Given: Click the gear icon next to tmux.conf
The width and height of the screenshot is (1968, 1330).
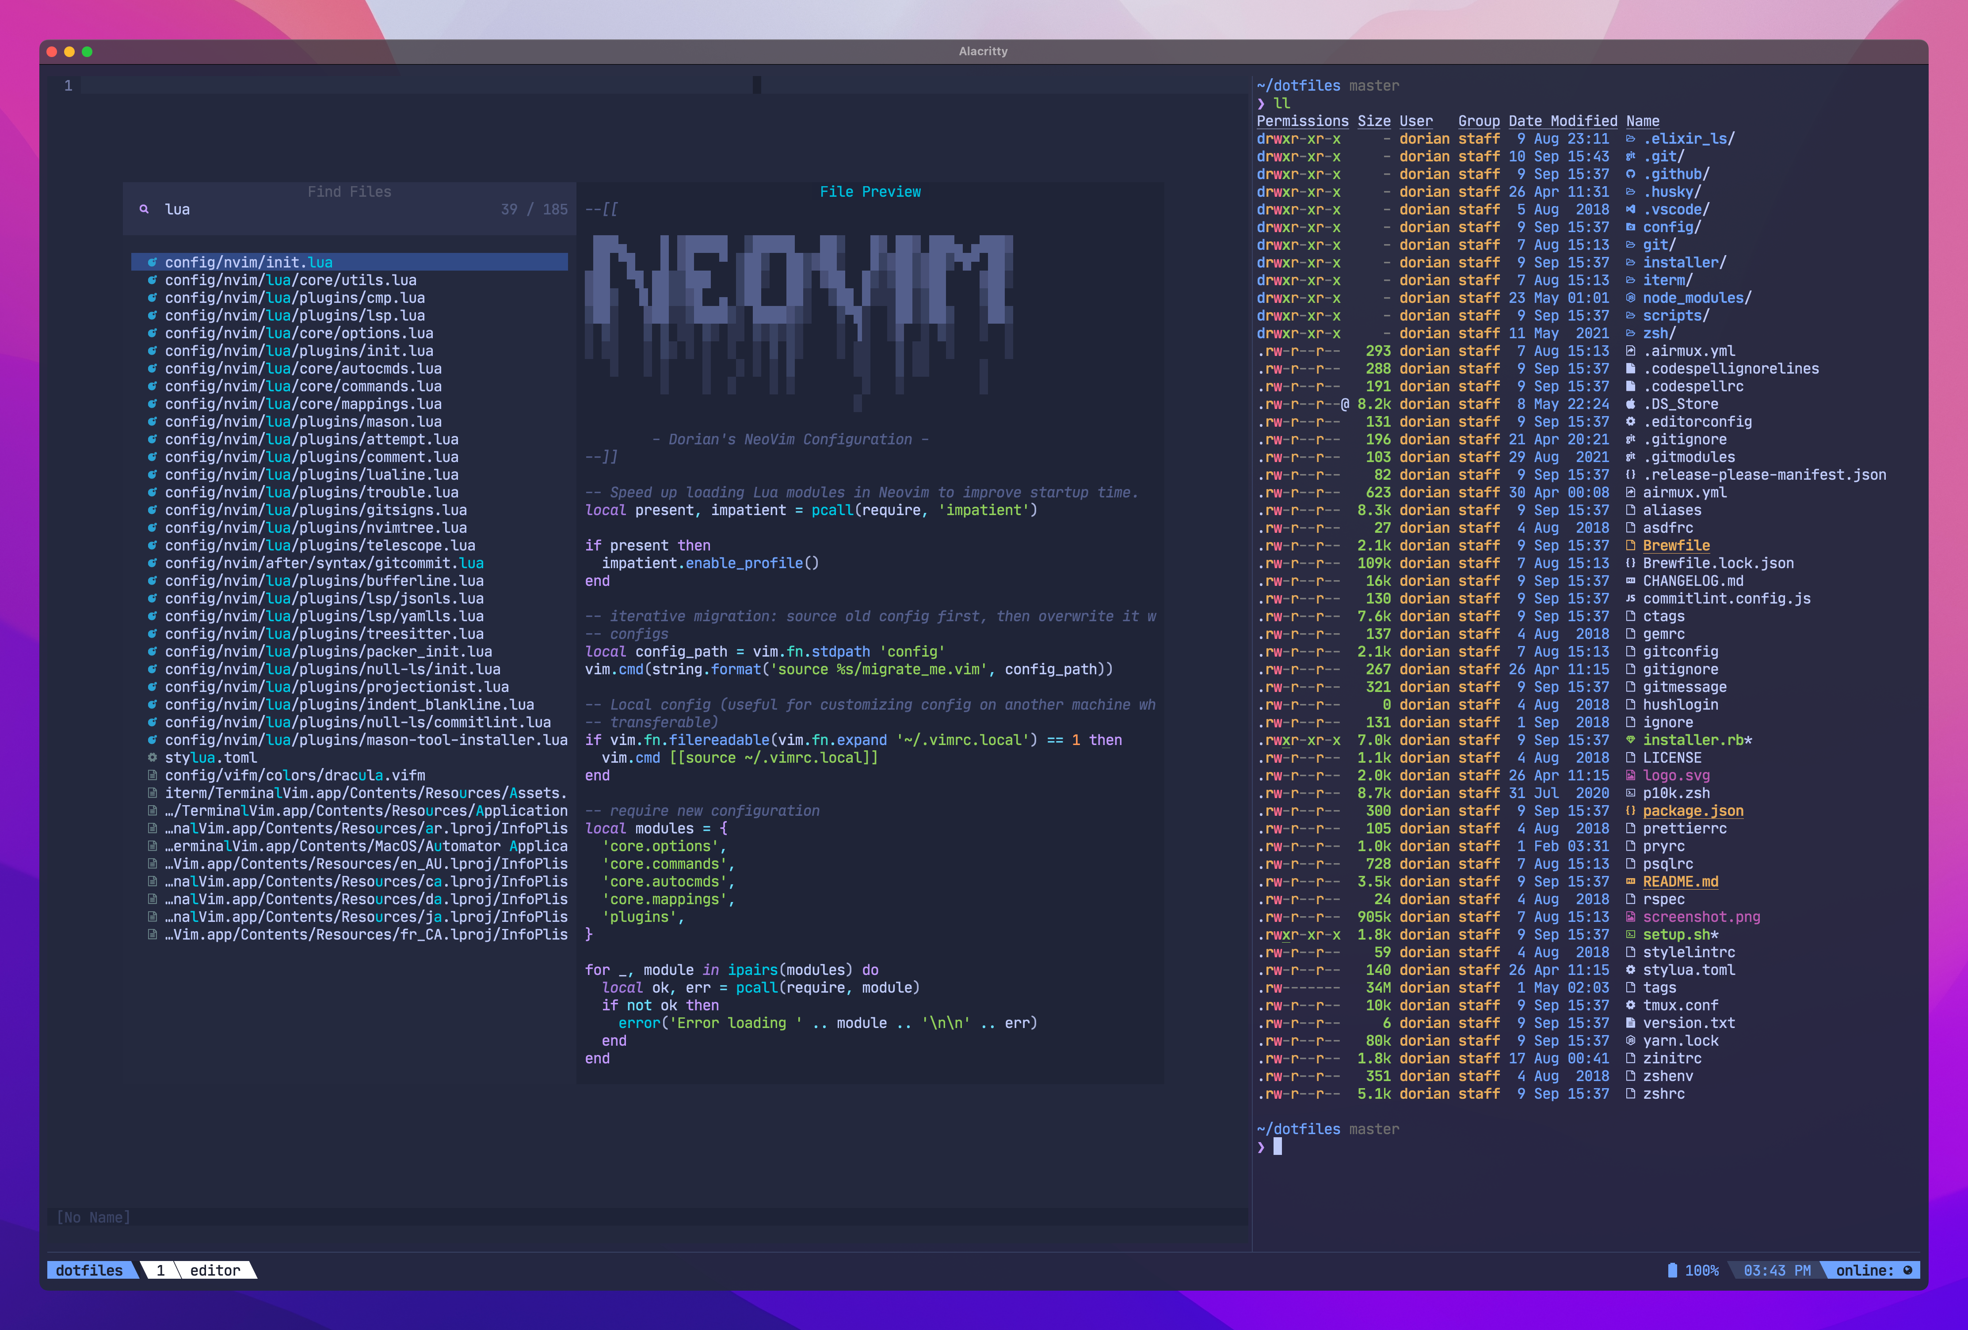Looking at the screenshot, I should (1630, 1005).
